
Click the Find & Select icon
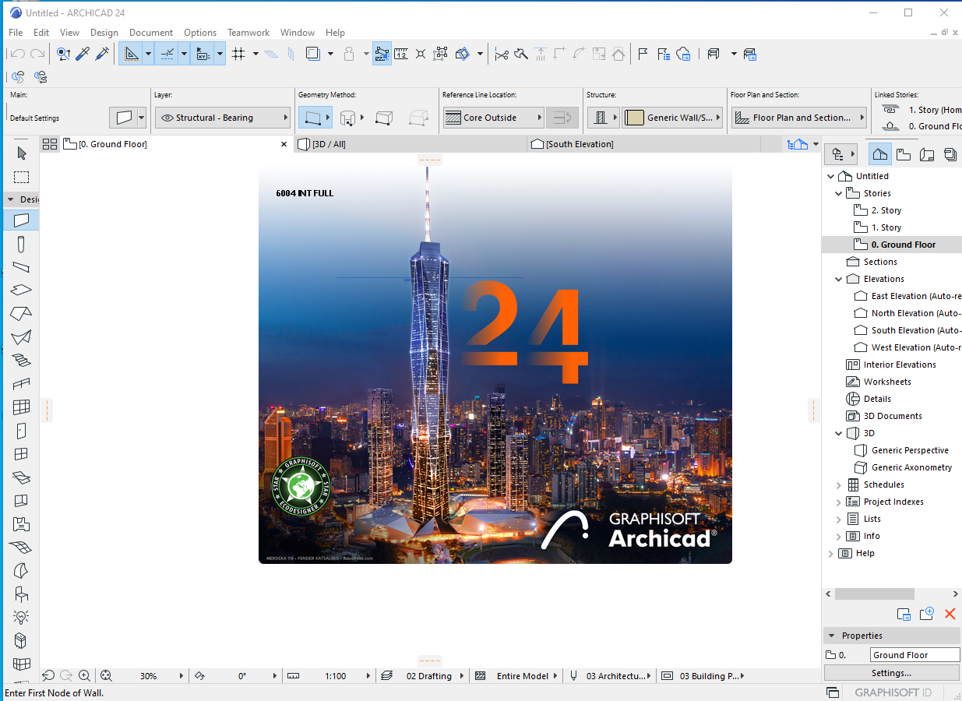click(64, 54)
